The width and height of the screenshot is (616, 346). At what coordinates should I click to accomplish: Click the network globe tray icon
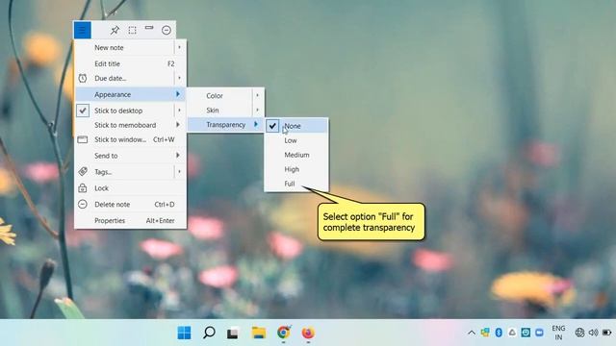[579, 333]
